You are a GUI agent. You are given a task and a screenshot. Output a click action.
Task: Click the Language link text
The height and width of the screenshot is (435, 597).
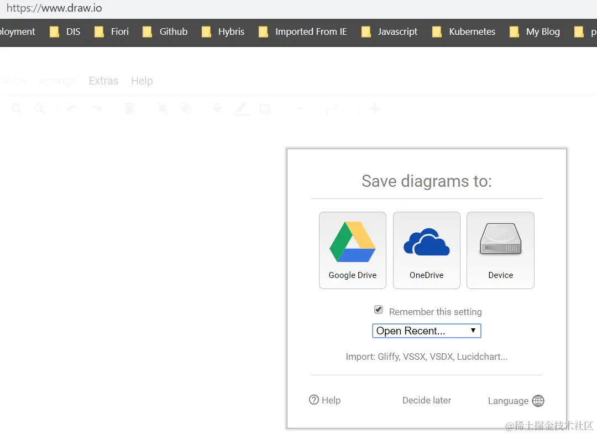tap(508, 401)
